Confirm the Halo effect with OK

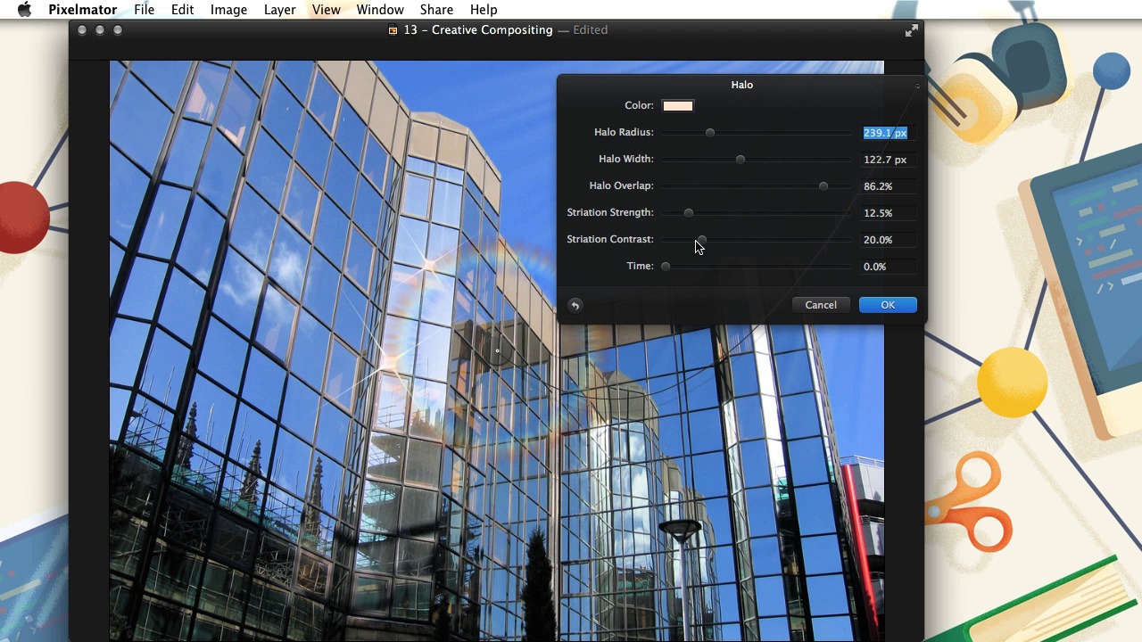coord(888,305)
